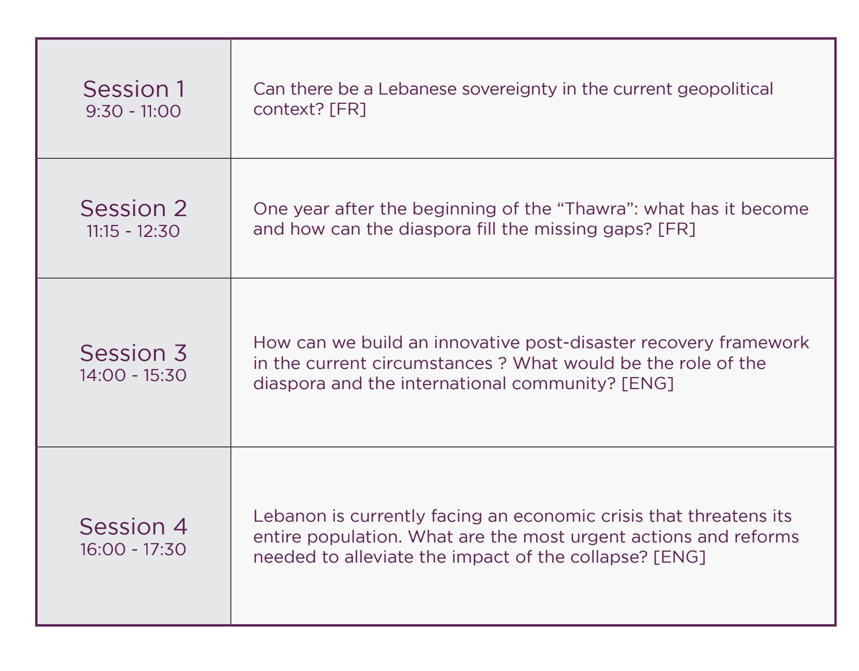Click the [FR] tag in Session 1
Screen dimensions: 859x671
point(348,109)
